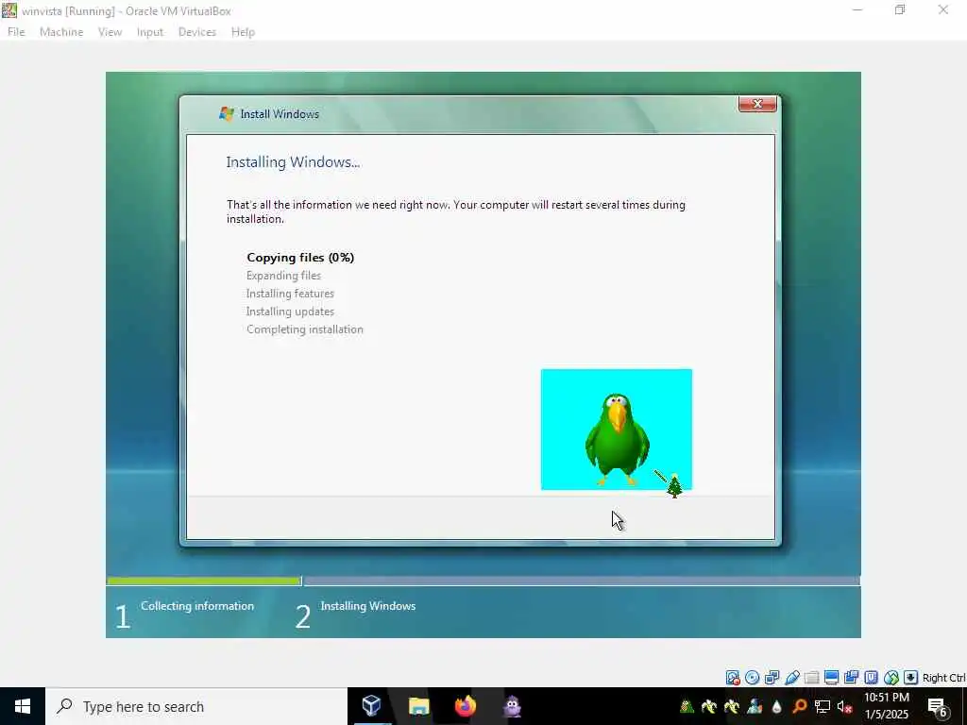Open the clock showing 10:51 PM
967x725 pixels.
887,706
